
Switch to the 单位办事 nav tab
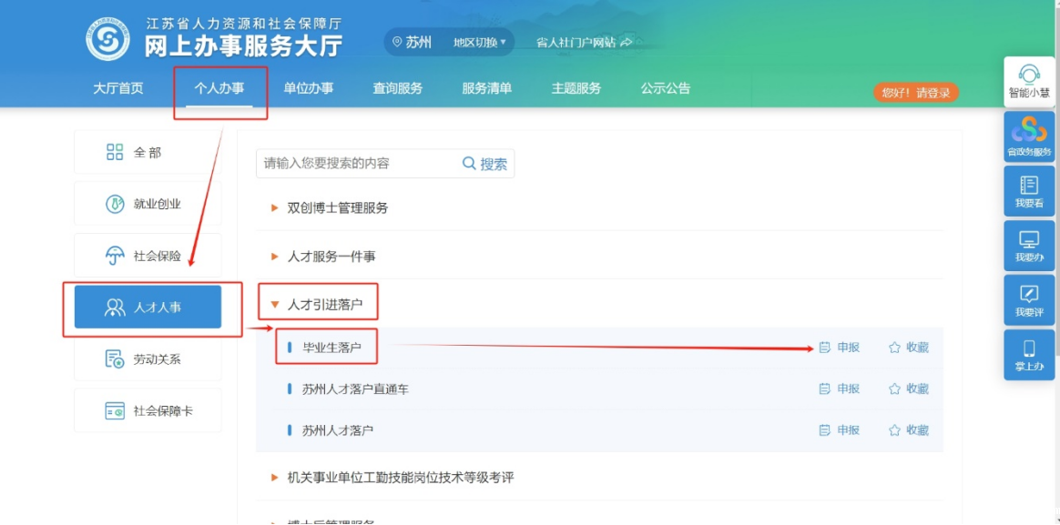pos(308,88)
